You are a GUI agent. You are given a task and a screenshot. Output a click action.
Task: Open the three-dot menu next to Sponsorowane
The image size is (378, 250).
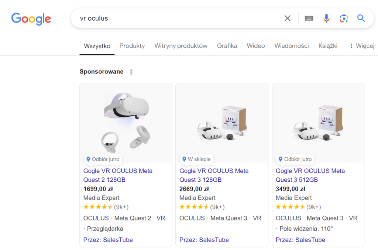click(x=131, y=72)
